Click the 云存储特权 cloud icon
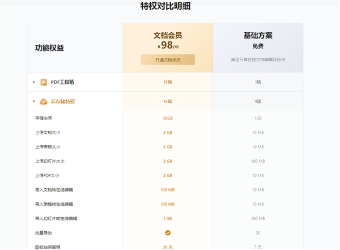This screenshot has width=340, height=250. (44, 101)
